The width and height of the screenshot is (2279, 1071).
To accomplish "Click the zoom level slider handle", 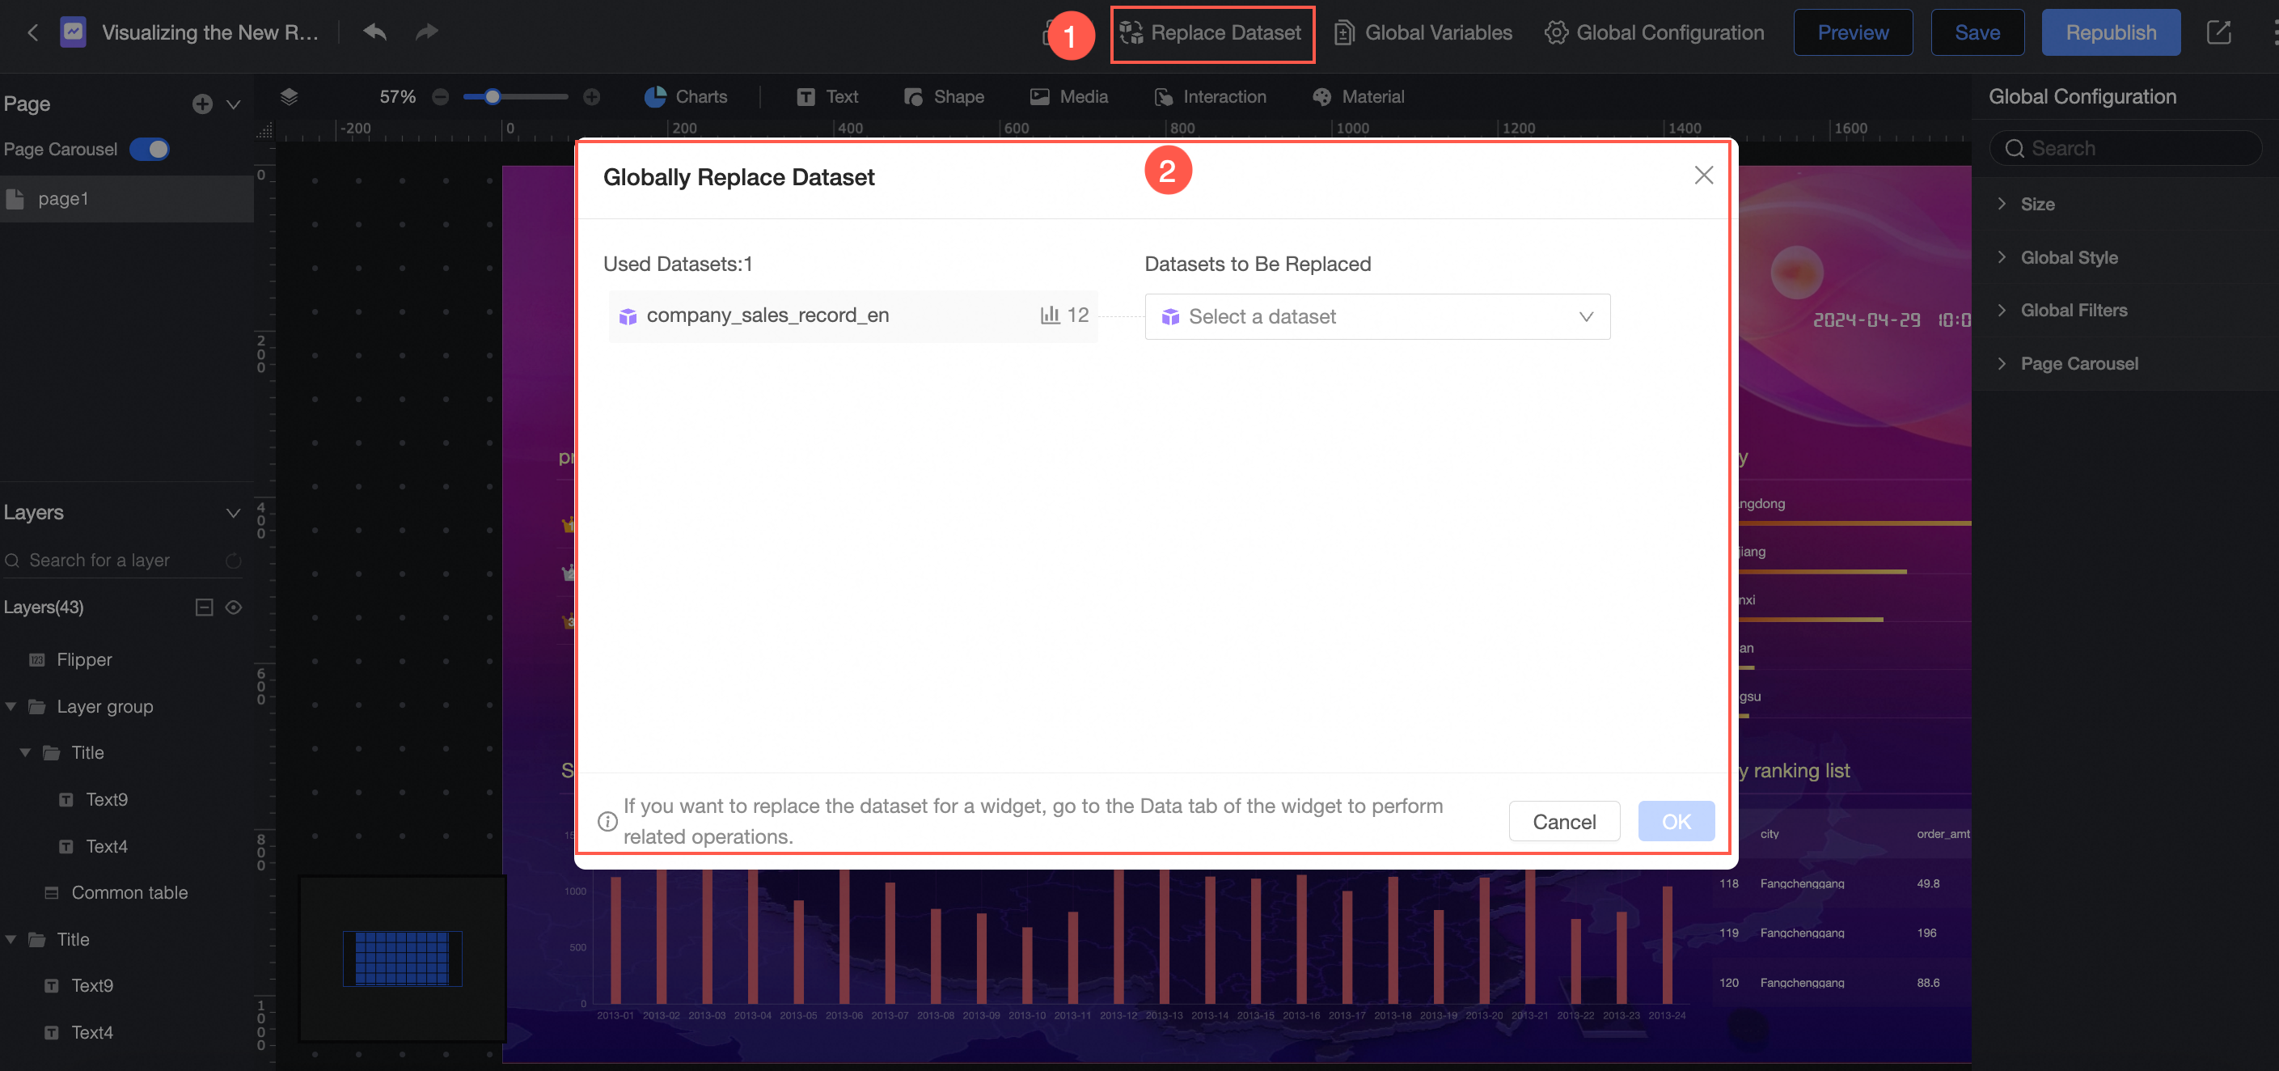I will 493,97.
